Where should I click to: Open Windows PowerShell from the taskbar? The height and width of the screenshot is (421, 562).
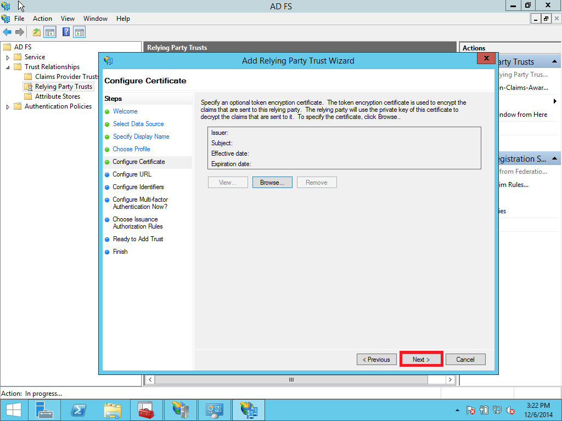point(78,409)
